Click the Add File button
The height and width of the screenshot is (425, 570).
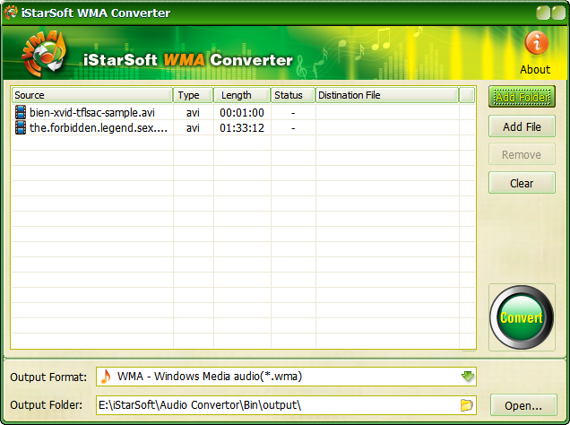click(522, 126)
